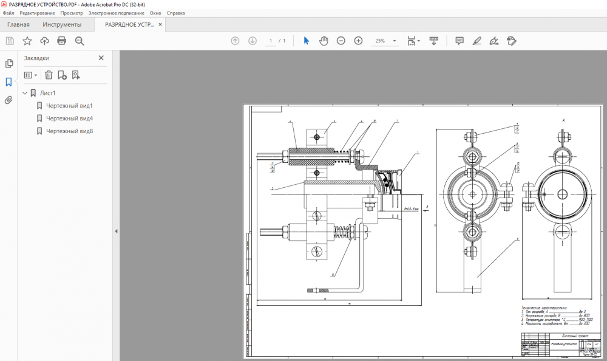Toggle the Page Thumbnails panel
The image size is (607, 361).
(8, 64)
